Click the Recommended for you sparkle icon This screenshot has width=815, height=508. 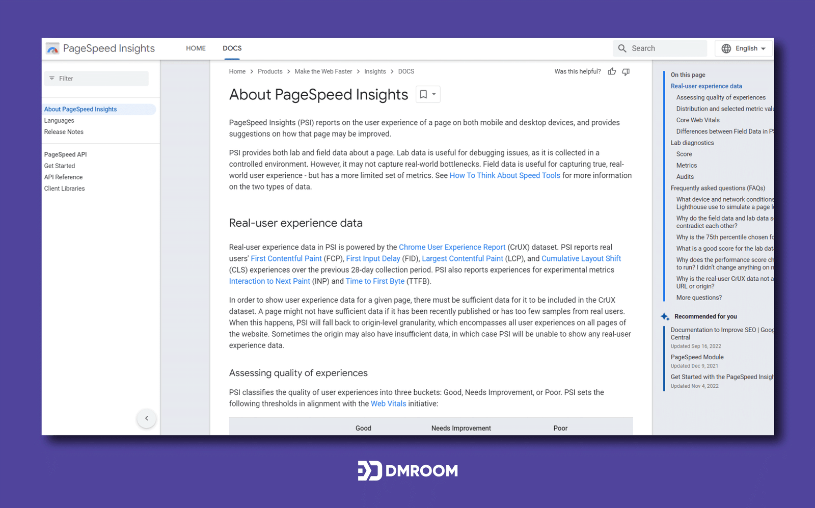click(665, 316)
